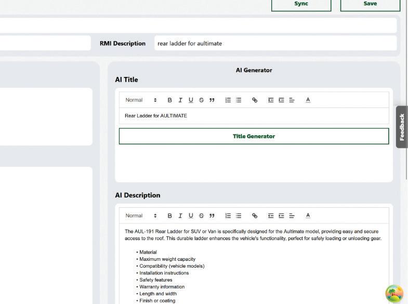This screenshot has width=408, height=304.
Task: Open text alignment in AI Title toolbar
Action: (292, 100)
